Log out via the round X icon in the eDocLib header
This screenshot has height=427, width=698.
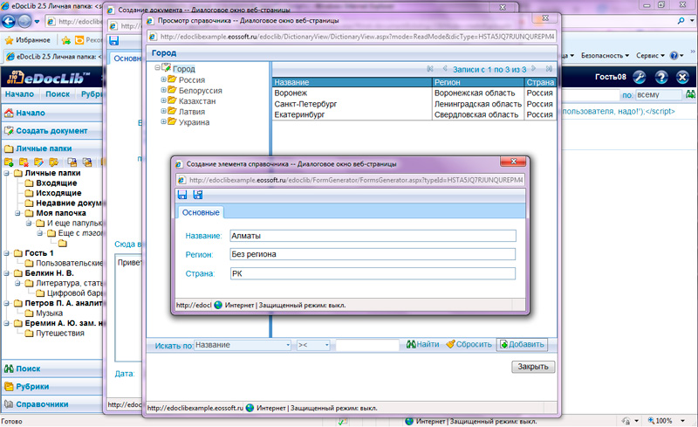click(x=682, y=77)
